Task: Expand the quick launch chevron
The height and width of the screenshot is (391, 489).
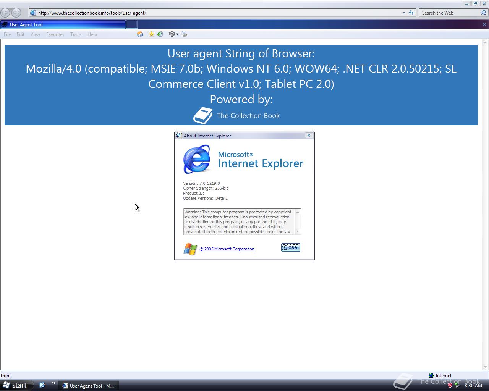Action: 53,384
